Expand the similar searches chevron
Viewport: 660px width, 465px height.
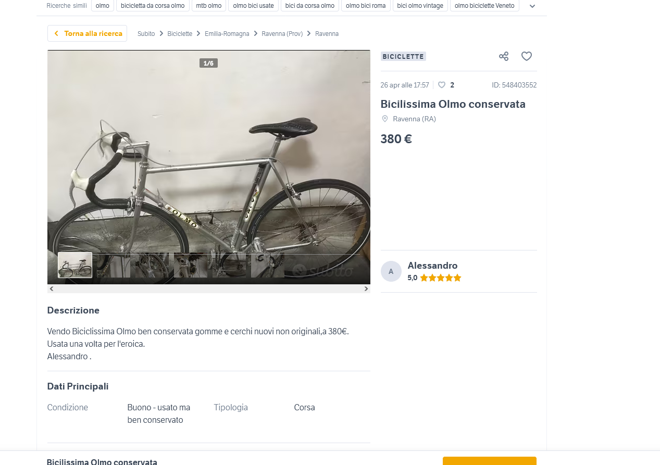coord(532,6)
